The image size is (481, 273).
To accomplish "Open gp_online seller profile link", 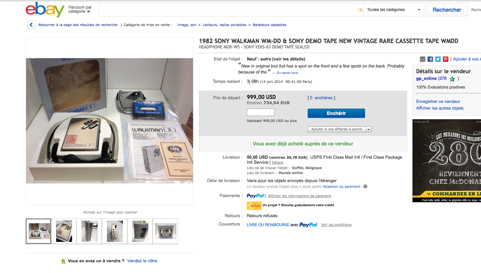I will pyautogui.click(x=426, y=79).
